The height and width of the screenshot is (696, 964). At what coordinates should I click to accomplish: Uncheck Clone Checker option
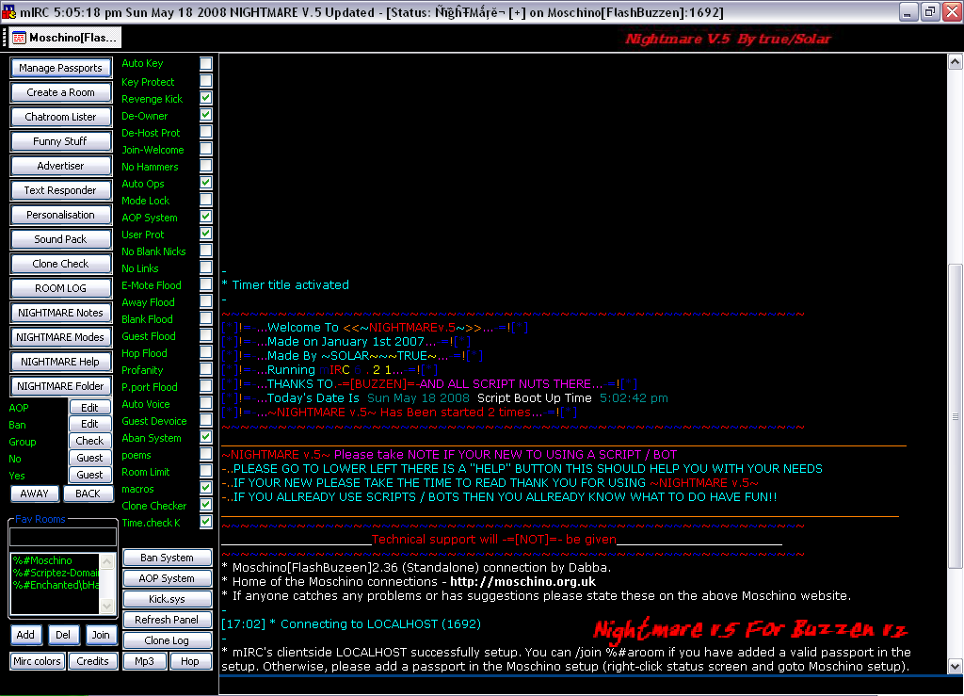tap(206, 505)
